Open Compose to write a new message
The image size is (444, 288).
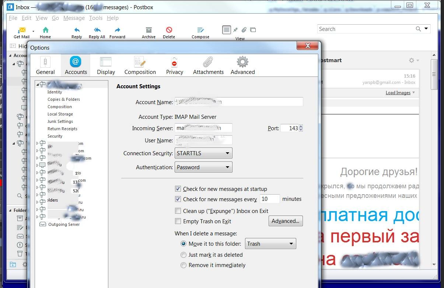pyautogui.click(x=200, y=32)
